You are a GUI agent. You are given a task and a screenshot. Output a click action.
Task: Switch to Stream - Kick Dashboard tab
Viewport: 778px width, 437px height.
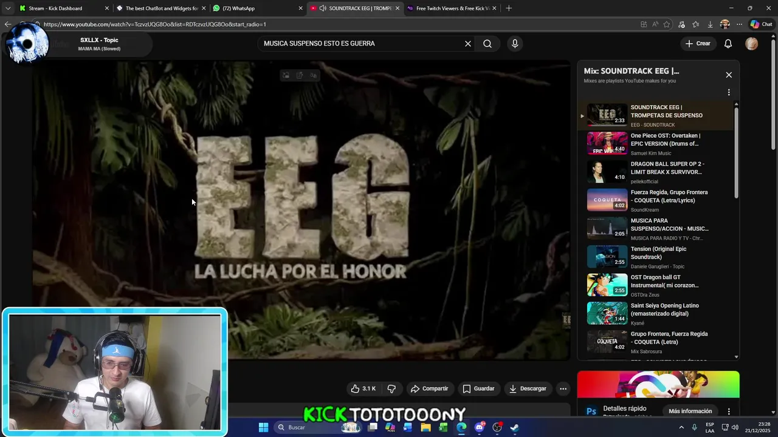coord(64,8)
